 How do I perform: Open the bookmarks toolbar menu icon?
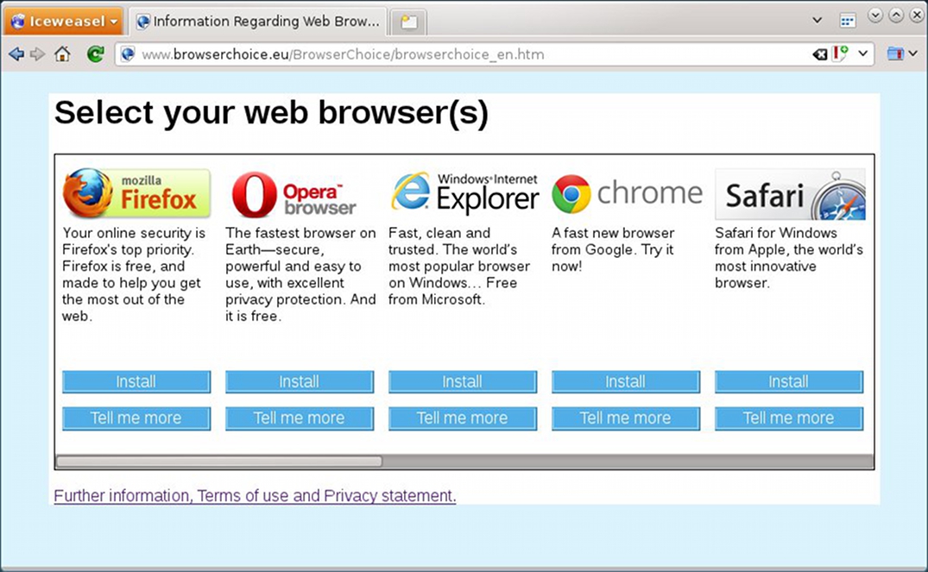pos(895,53)
